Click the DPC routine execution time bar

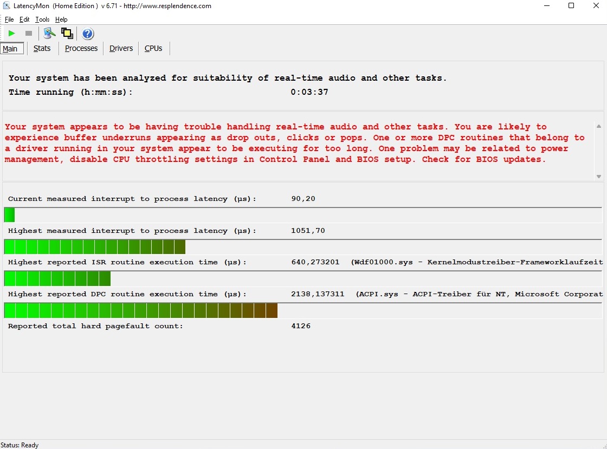pos(303,310)
